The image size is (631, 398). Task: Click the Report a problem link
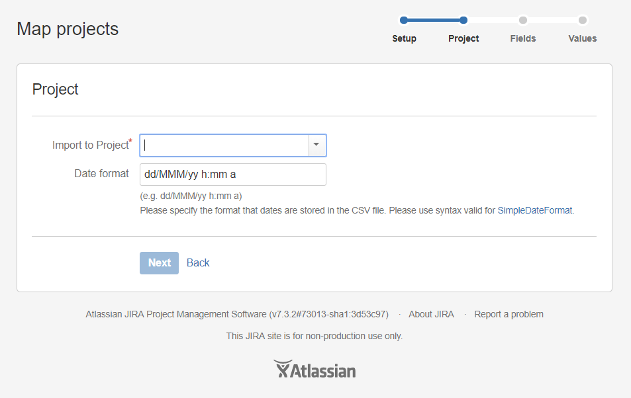(509, 315)
